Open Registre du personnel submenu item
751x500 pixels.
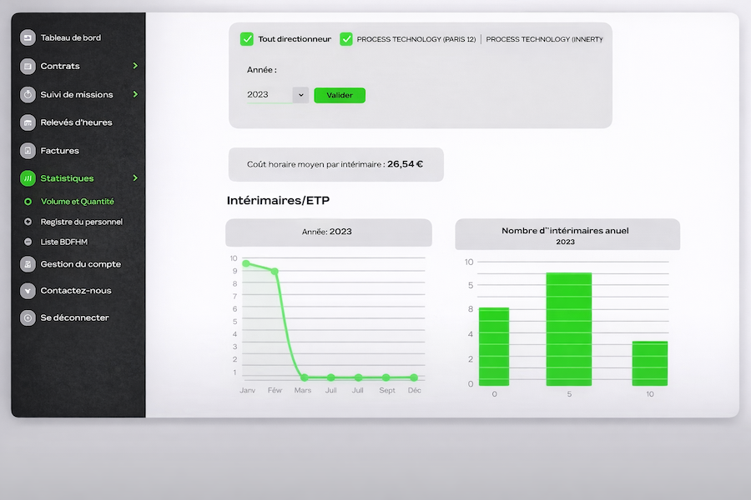point(81,222)
